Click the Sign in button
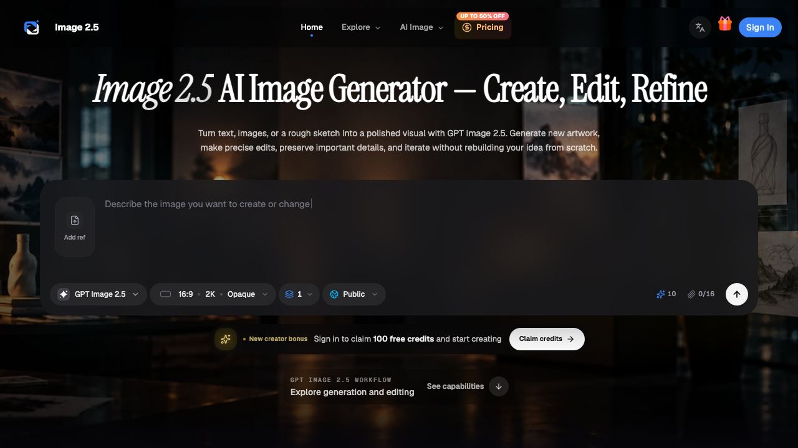The width and height of the screenshot is (798, 448). [x=760, y=27]
